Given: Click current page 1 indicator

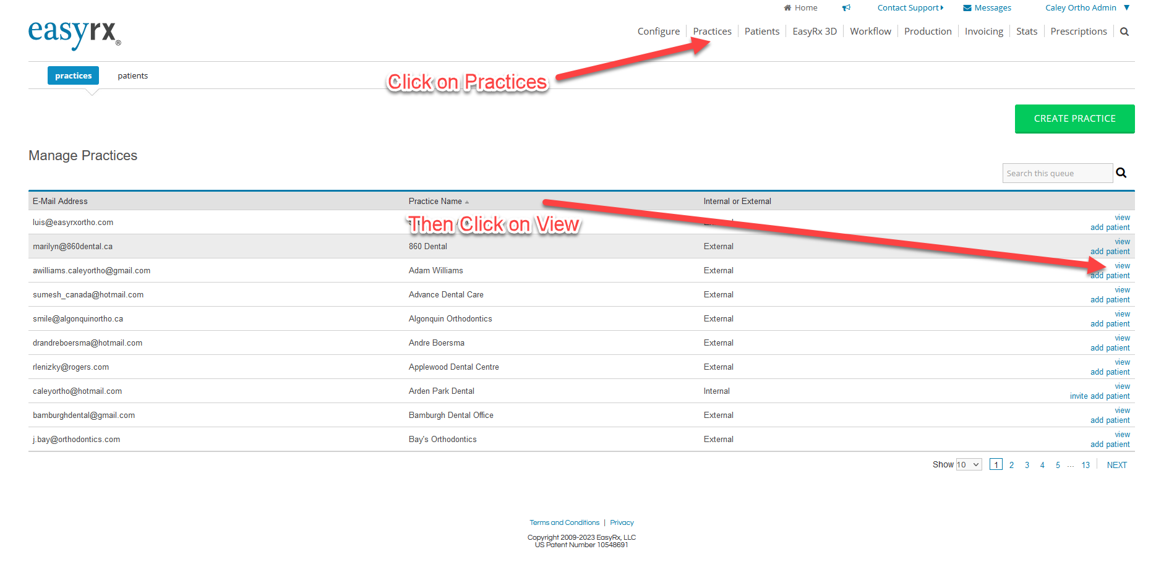Looking at the screenshot, I should (996, 464).
